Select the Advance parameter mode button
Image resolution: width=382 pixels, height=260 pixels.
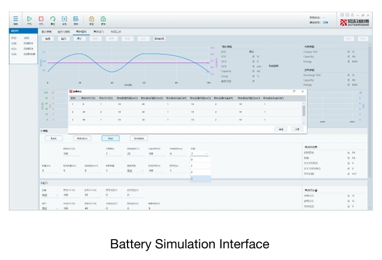pyautogui.click(x=82, y=138)
